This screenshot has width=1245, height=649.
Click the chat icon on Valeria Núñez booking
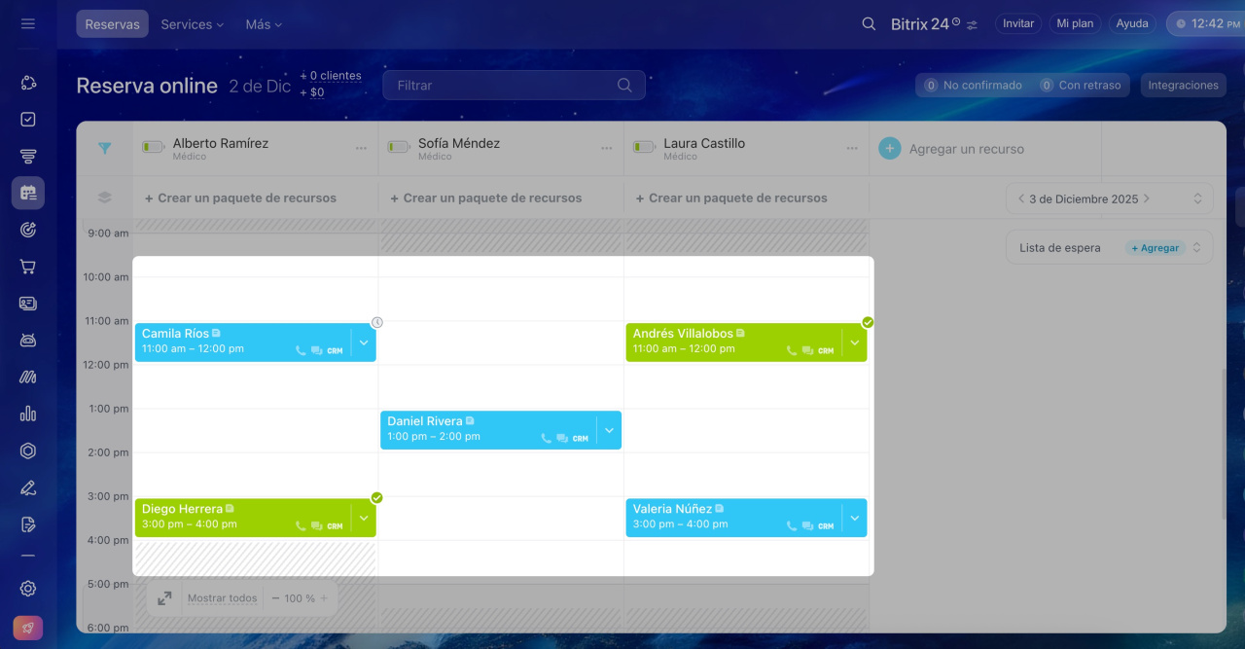(x=807, y=526)
